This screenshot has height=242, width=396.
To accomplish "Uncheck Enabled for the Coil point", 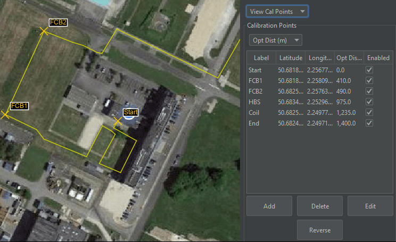I will pyautogui.click(x=369, y=112).
